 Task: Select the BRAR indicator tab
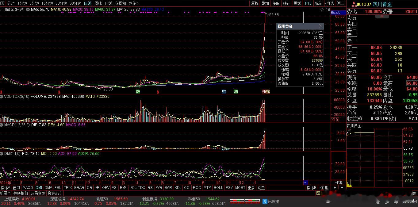[79, 188]
